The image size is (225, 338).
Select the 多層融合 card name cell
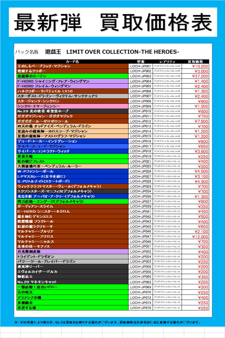click(x=72, y=303)
